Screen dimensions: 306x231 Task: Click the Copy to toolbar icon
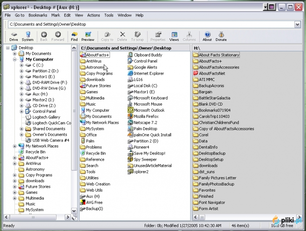[x=107, y=36]
